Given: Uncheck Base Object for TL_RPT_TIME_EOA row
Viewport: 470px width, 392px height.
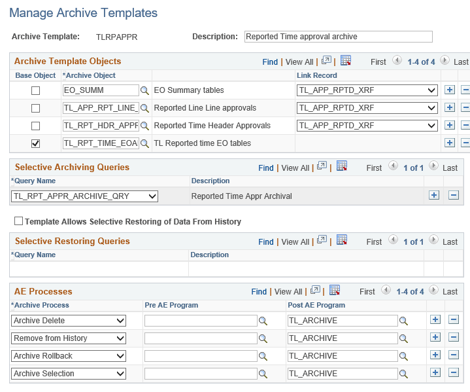Looking at the screenshot, I should [36, 144].
